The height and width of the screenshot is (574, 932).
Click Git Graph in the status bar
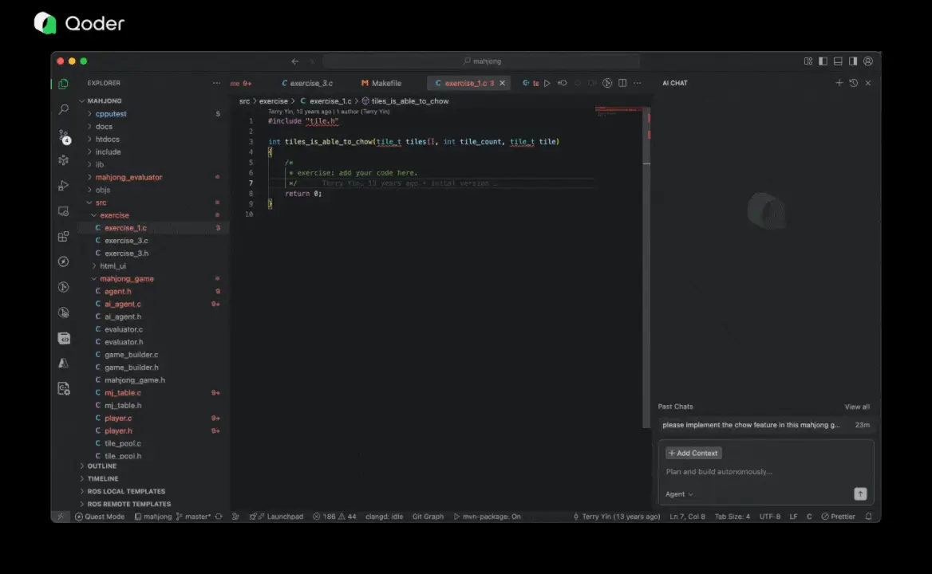pyautogui.click(x=428, y=517)
